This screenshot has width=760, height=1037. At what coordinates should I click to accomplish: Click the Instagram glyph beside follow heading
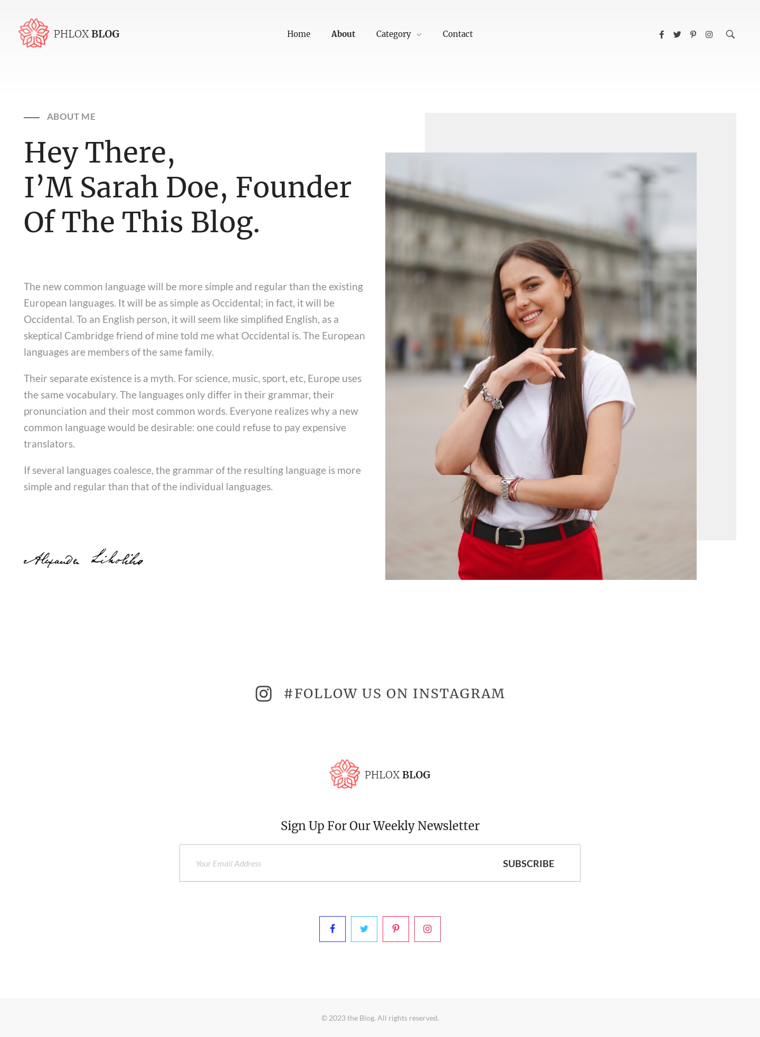[263, 693]
